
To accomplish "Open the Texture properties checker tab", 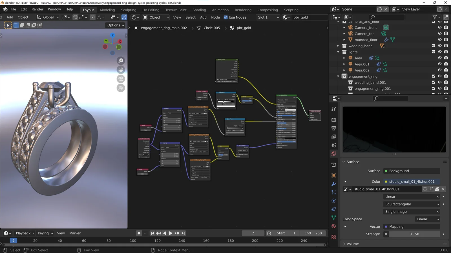I will 334,237.
